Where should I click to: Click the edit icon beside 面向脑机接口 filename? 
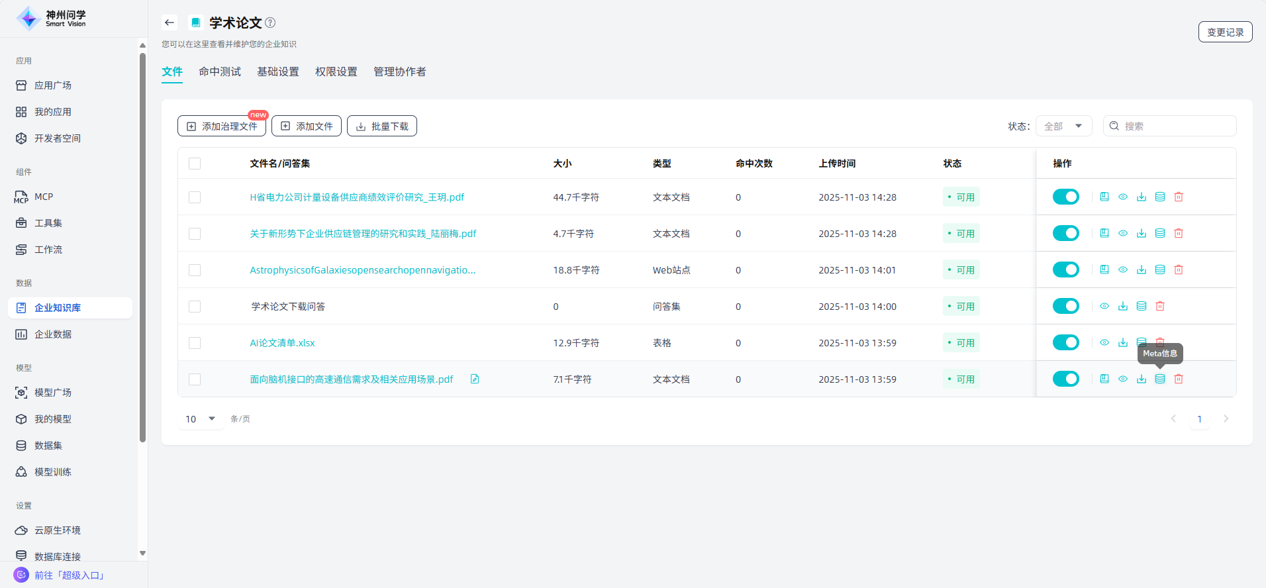tap(475, 379)
